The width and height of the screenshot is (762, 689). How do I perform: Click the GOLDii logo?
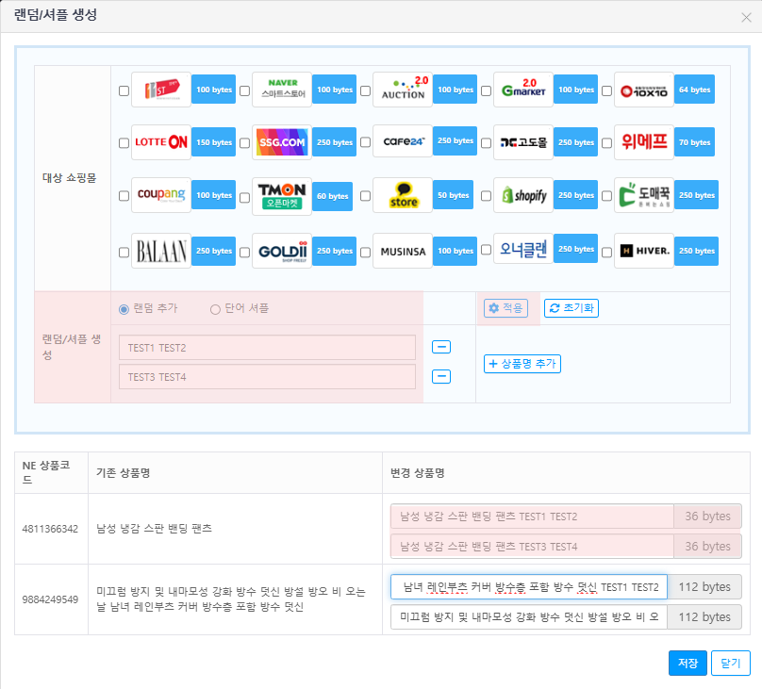[282, 251]
